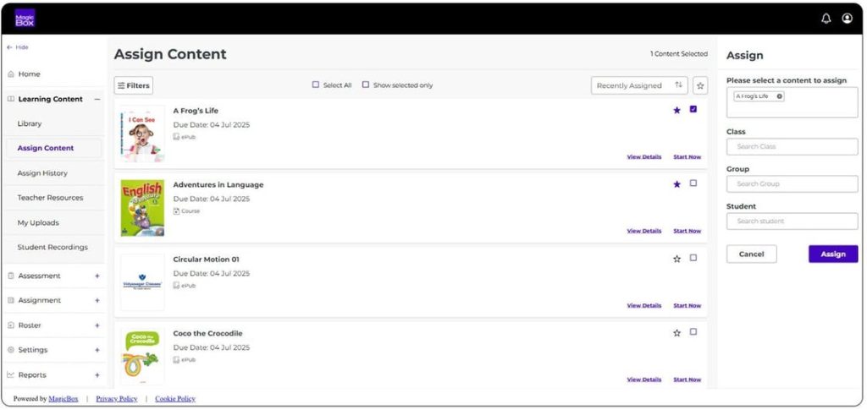Open the Recently Assigned sort dropdown
The height and width of the screenshot is (410, 867).
(639, 85)
